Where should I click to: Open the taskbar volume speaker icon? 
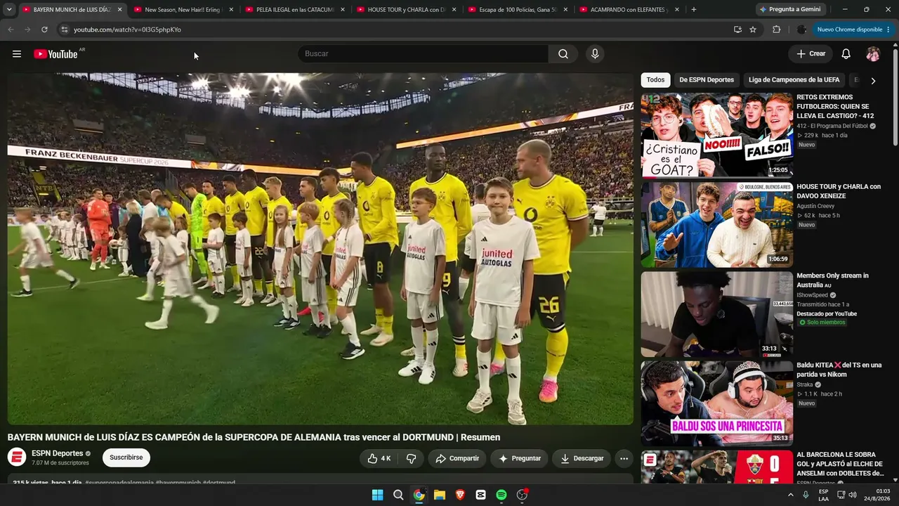click(853, 495)
